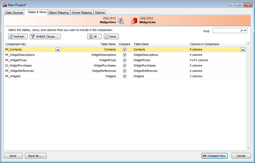255x163 pixels.
Task: Click the red arrow Compare Now button
Action: point(215,156)
